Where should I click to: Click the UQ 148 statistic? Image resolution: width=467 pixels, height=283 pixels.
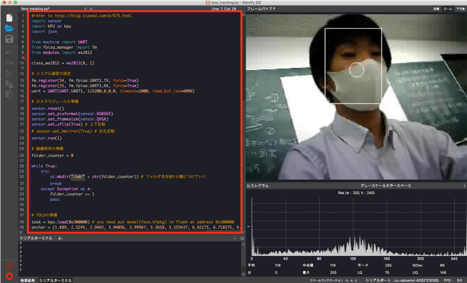pyautogui.click(x=430, y=273)
